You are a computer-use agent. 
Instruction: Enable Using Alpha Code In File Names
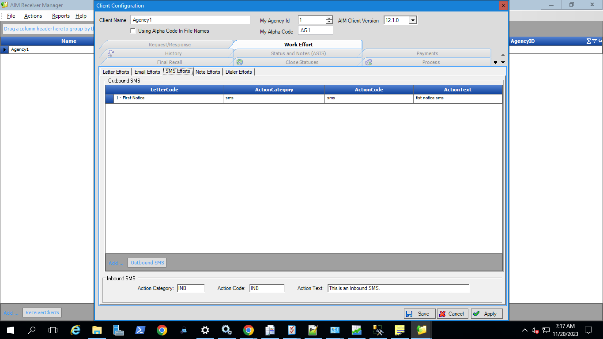pyautogui.click(x=133, y=31)
